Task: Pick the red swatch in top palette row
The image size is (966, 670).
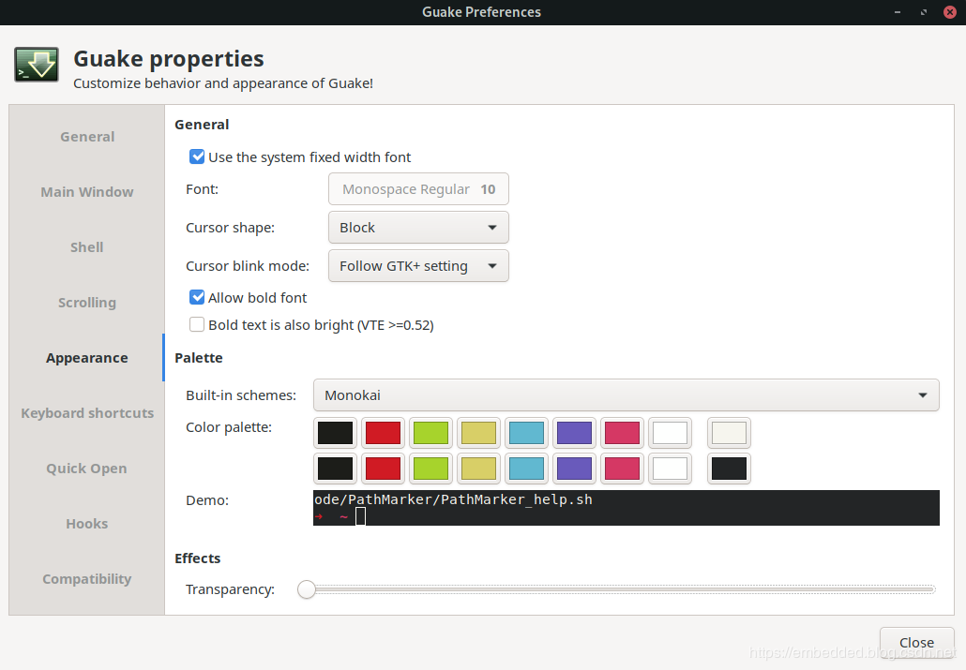Action: tap(384, 433)
